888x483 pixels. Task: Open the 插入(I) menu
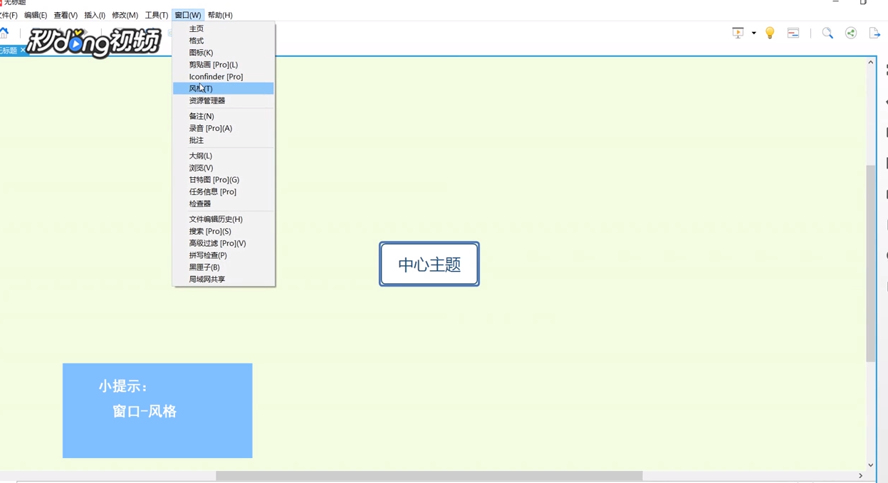pos(95,15)
